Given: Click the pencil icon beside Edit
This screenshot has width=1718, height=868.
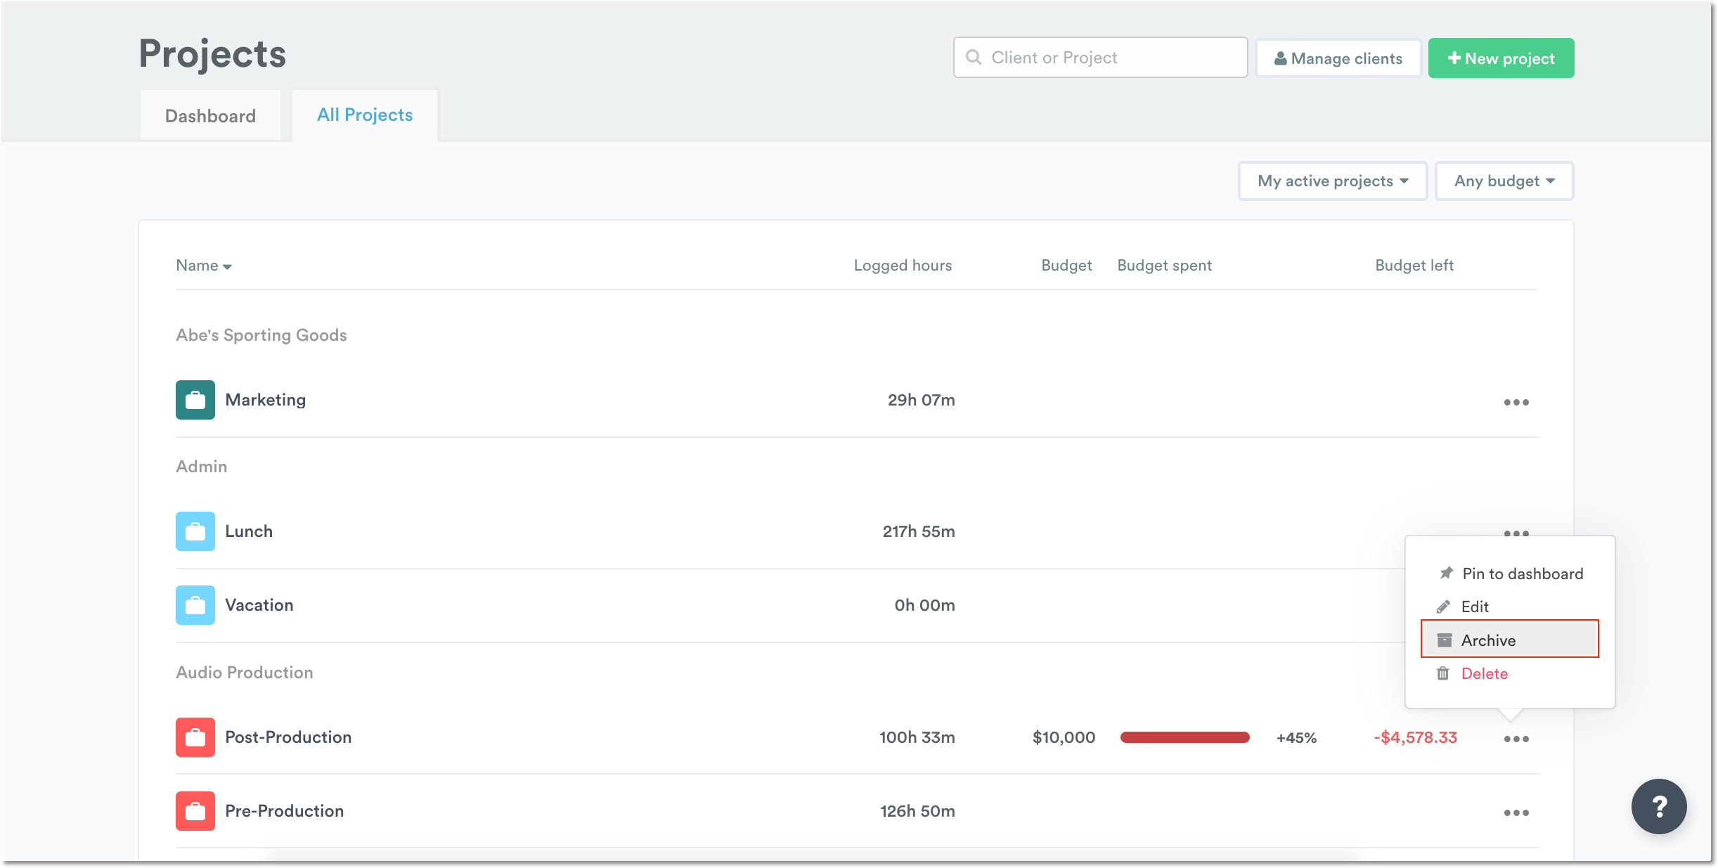Looking at the screenshot, I should [1445, 606].
